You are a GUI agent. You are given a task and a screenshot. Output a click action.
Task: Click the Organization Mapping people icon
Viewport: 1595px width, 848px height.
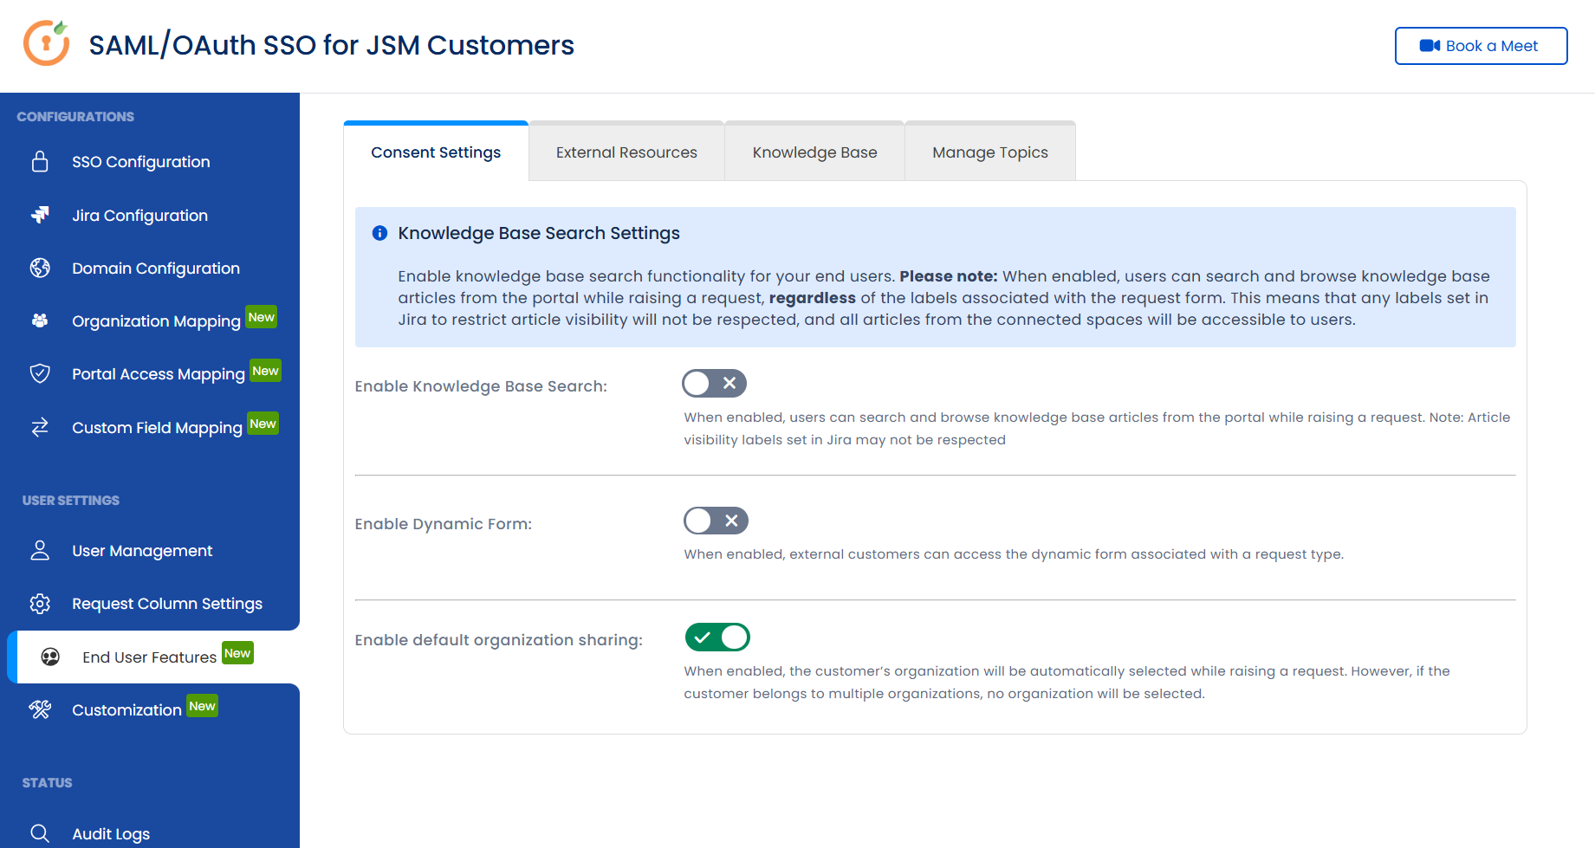point(40,320)
